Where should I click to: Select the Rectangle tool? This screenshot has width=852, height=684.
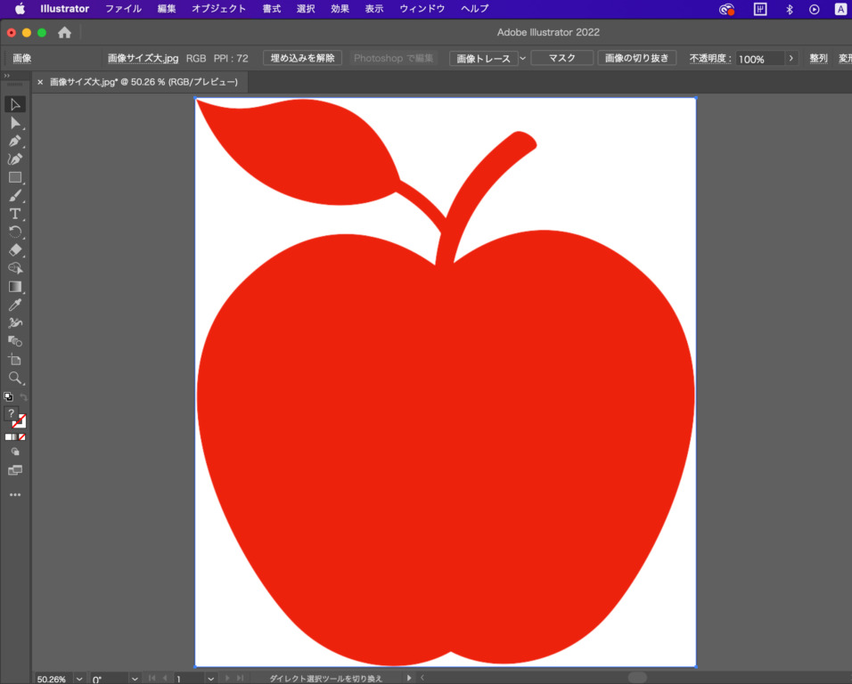coord(14,177)
